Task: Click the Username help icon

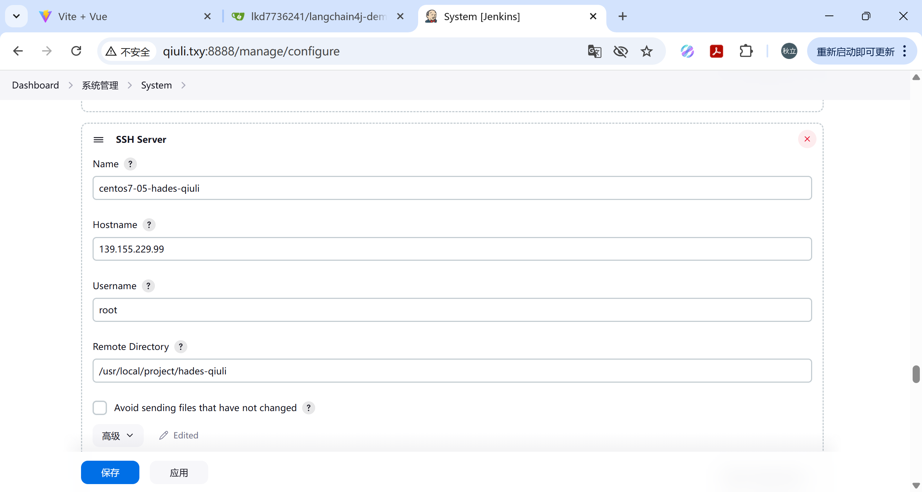Action: click(148, 286)
